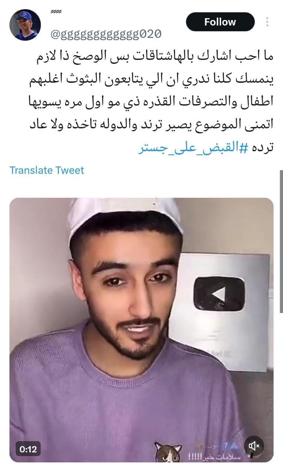Screen dimensions: 283x475
Task: Click the 0:12 video duration badge
Action: pyautogui.click(x=28, y=449)
